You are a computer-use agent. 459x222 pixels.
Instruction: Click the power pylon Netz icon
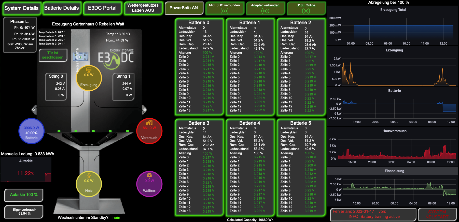coord(89,176)
